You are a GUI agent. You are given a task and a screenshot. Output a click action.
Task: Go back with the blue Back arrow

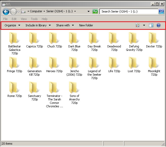6,11
